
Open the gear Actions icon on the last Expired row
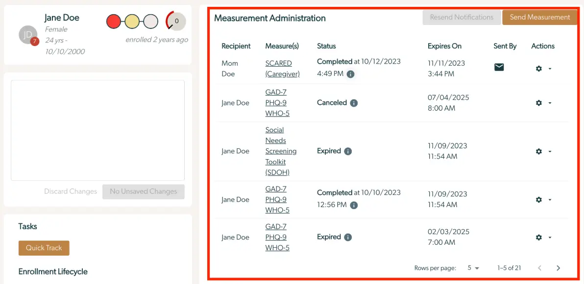click(538, 237)
